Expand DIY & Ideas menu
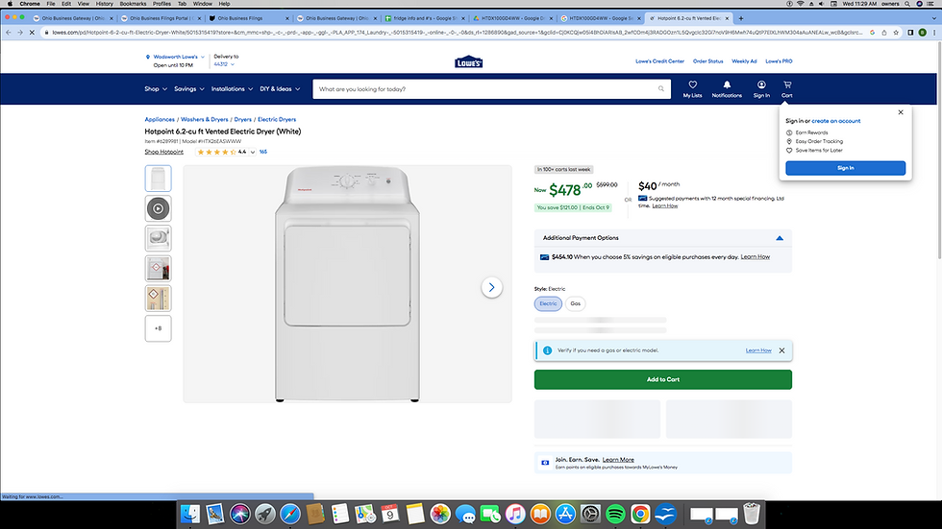This screenshot has height=529, width=942. [x=280, y=88]
